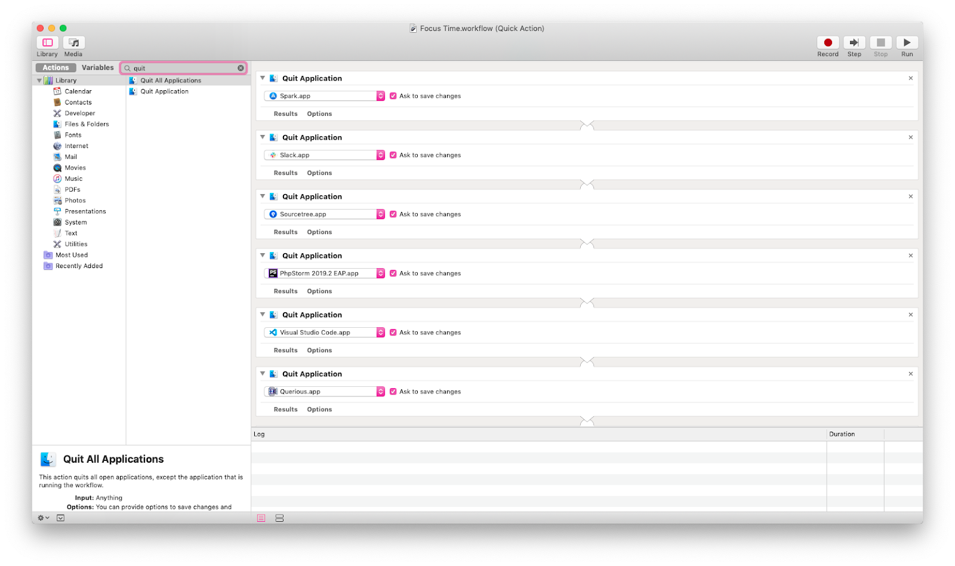Show Options for the Visual Studio Code action
This screenshot has width=955, height=566.
319,350
